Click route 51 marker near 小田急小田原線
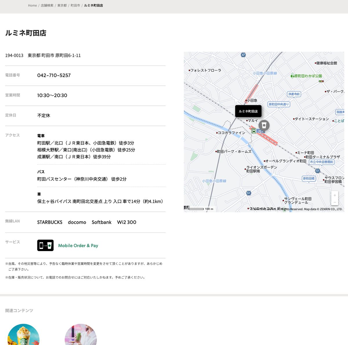Image resolution: width=348 pixels, height=345 pixels. (249, 193)
